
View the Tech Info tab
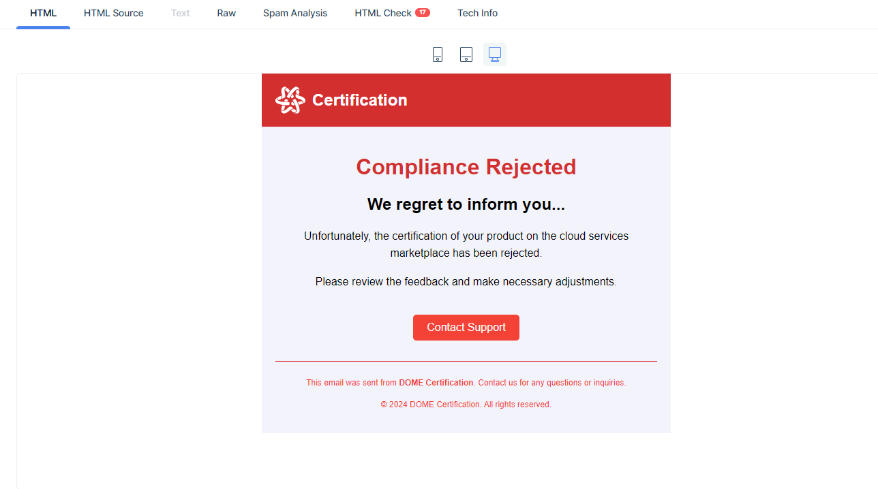[x=477, y=13]
